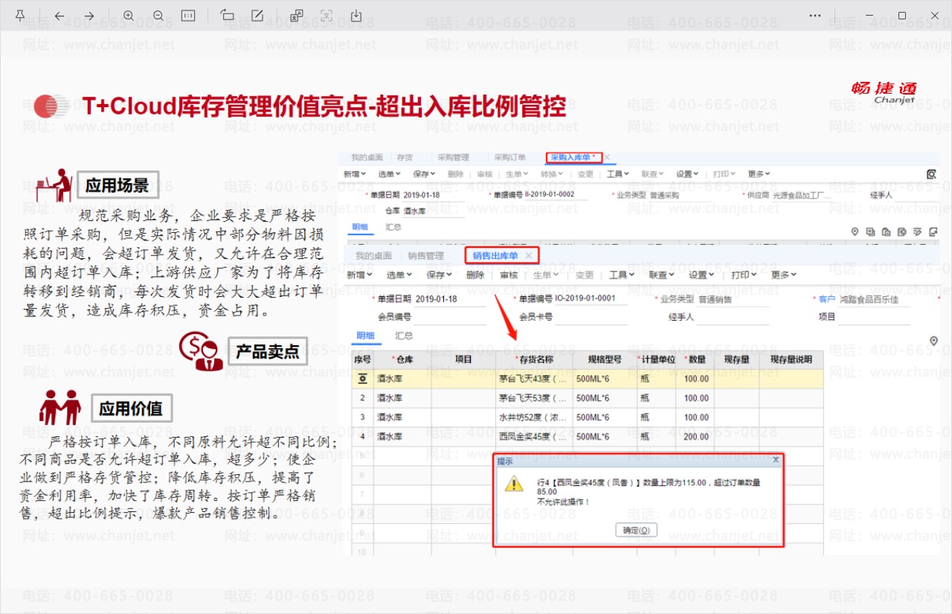Select 明细 tab under the sales delivery form
Image resolution: width=952 pixels, height=614 pixels.
point(365,336)
